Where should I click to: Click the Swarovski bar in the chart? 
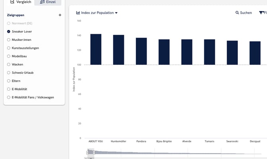(232, 52)
